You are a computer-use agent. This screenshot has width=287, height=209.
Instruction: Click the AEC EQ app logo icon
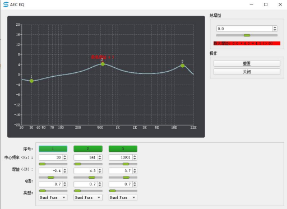(6, 4)
